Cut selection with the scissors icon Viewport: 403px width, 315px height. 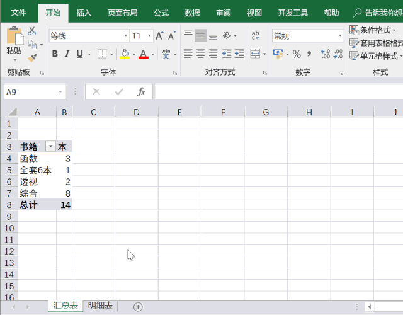click(32, 31)
